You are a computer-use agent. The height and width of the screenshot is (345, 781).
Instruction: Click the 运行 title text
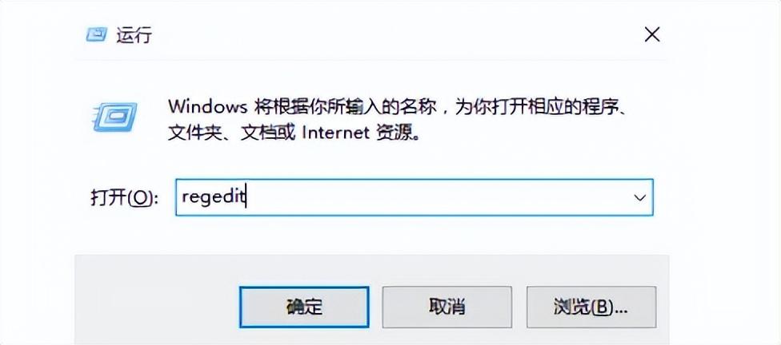(x=134, y=35)
